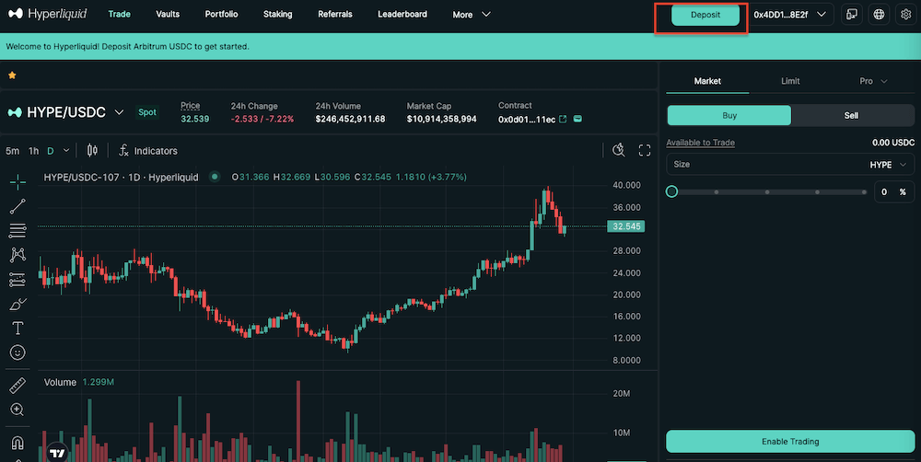
Task: Open the emoji icons tool
Action: click(x=17, y=352)
